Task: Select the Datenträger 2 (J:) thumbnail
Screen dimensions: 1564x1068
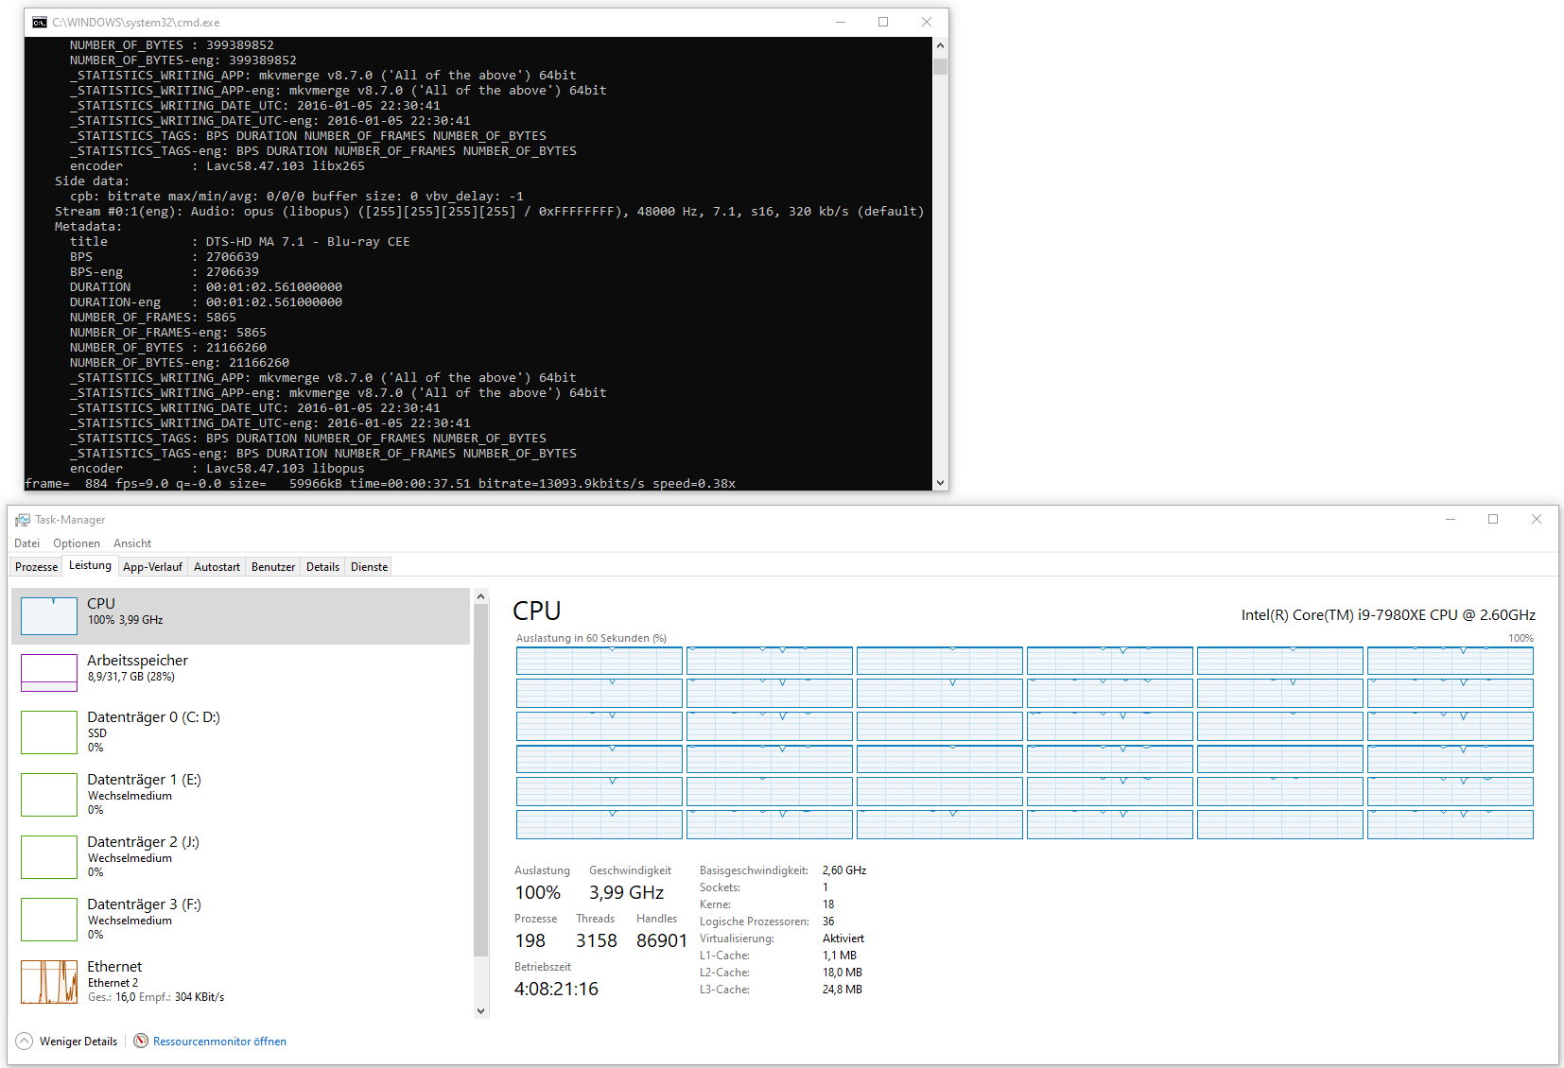Action: (x=49, y=857)
